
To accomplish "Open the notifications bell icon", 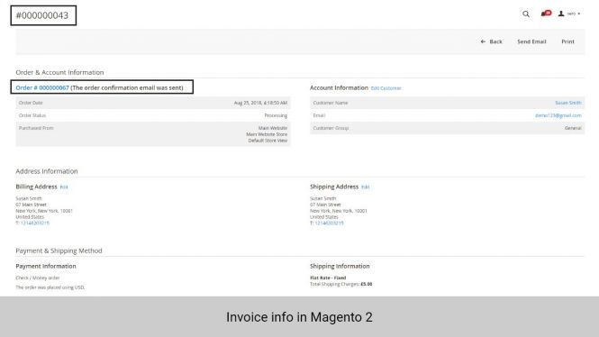I will click(x=546, y=14).
